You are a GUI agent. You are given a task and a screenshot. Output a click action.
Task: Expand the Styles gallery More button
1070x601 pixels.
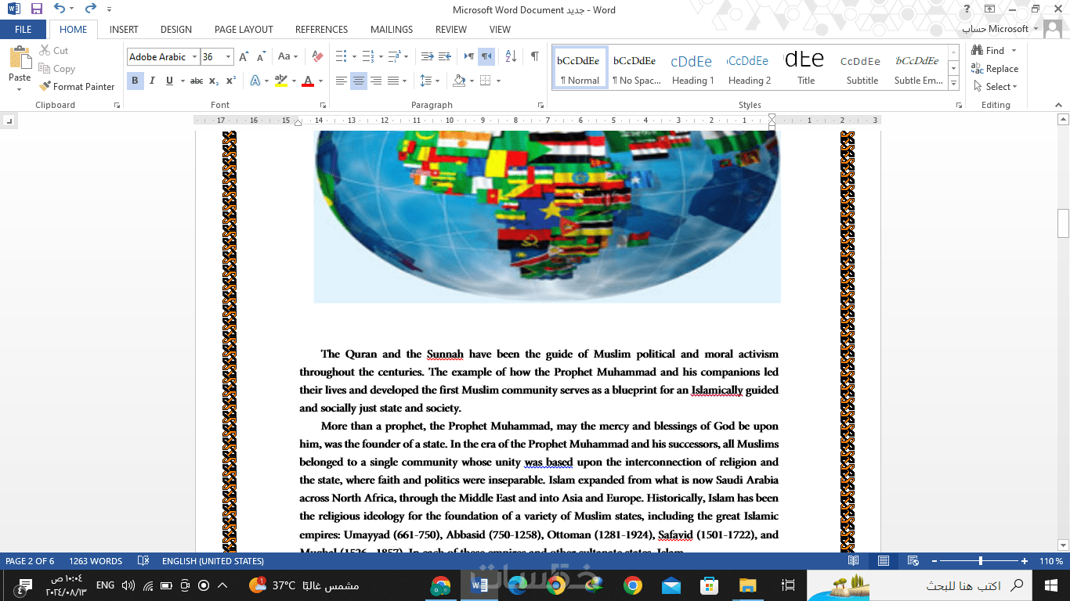953,82
